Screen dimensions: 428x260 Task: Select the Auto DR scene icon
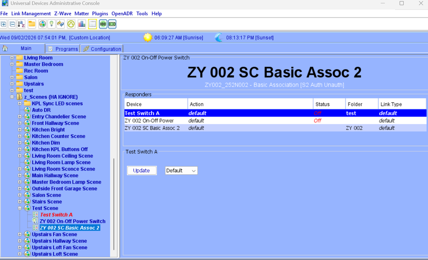coord(27,110)
